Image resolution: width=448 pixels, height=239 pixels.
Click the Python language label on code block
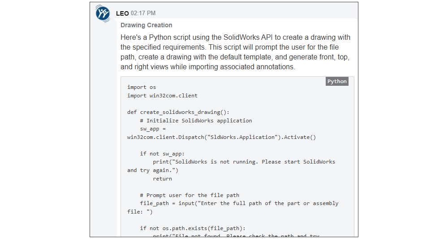point(337,81)
